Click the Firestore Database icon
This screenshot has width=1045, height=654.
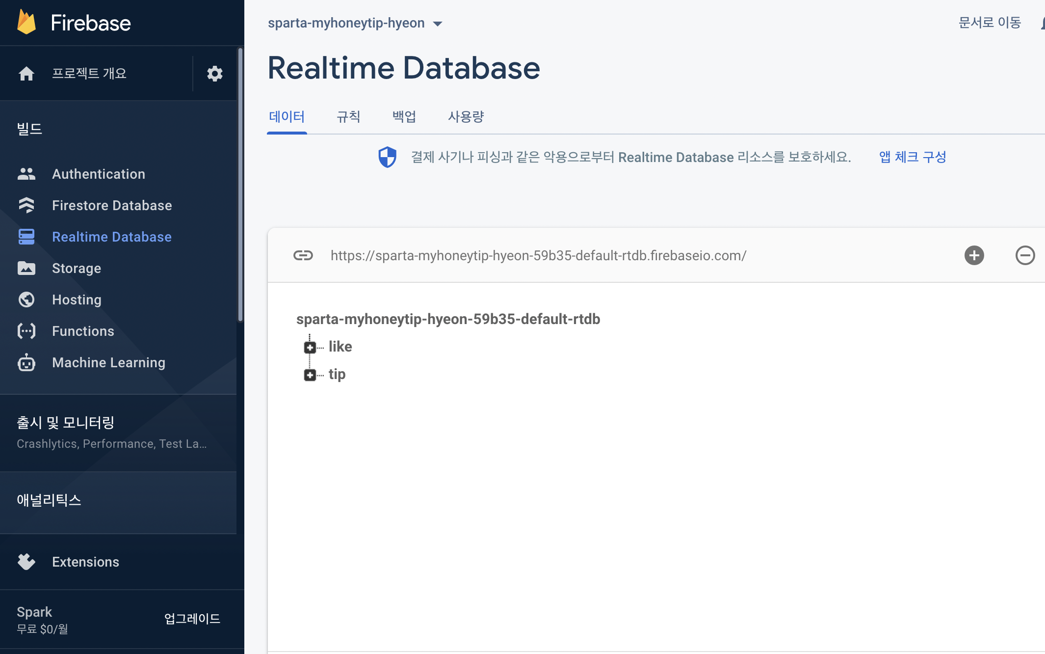(x=26, y=205)
